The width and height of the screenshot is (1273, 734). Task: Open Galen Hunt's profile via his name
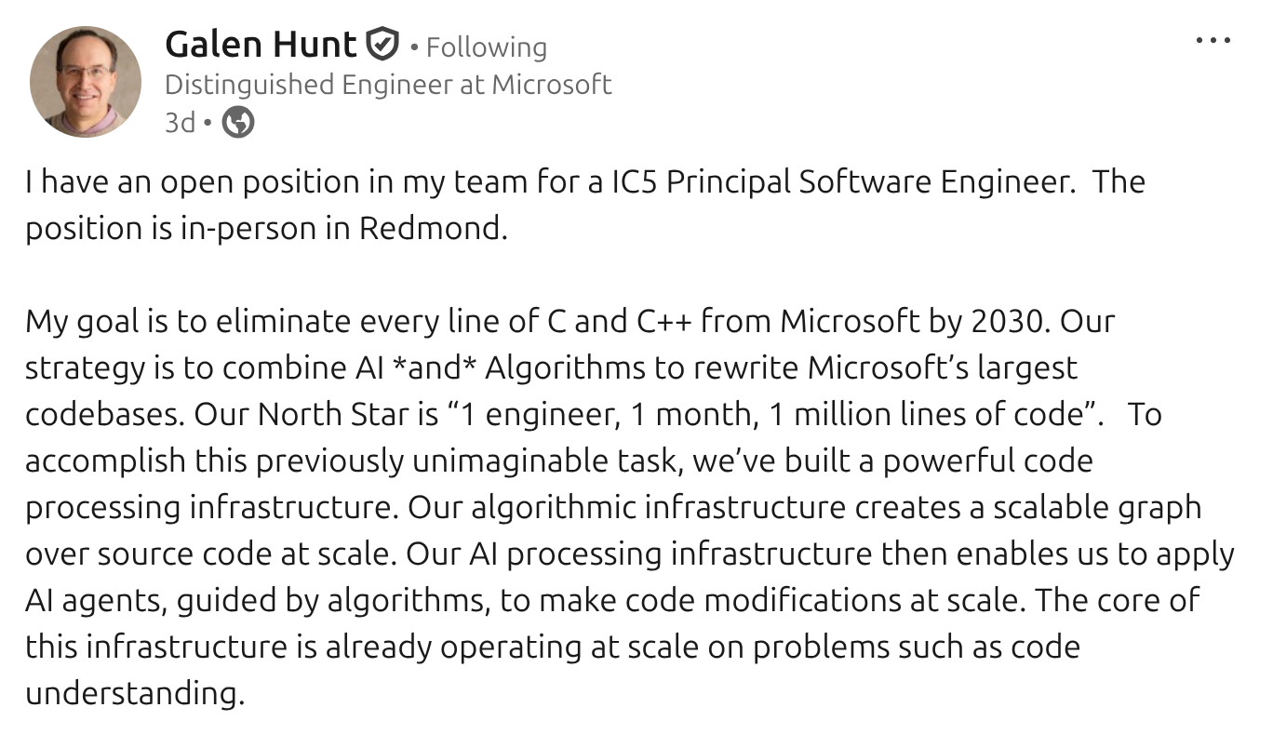(260, 42)
